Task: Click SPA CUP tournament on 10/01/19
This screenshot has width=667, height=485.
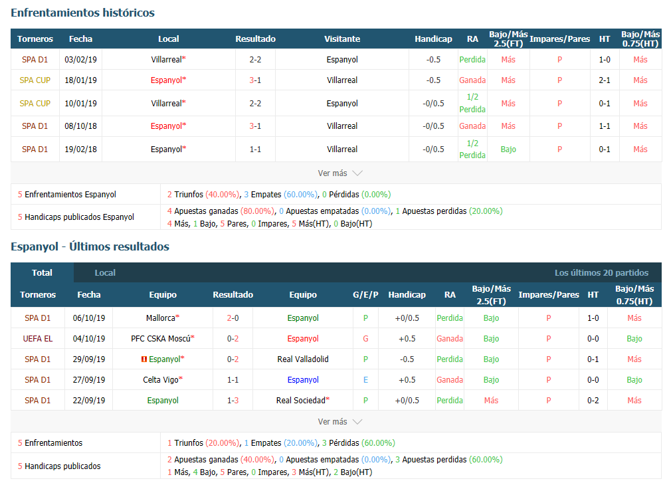Action: (35, 104)
